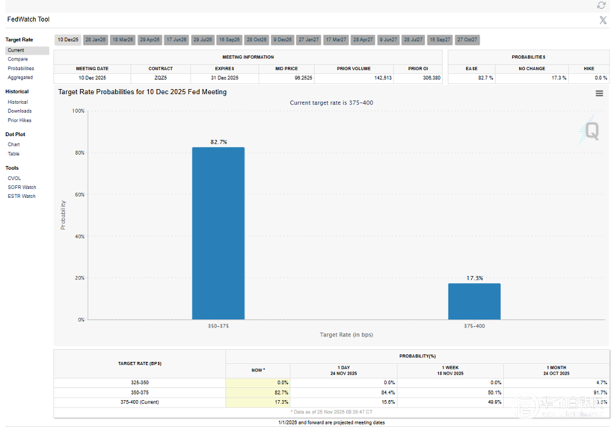
Task: Click the 350-375 probability bar
Action: coord(218,233)
